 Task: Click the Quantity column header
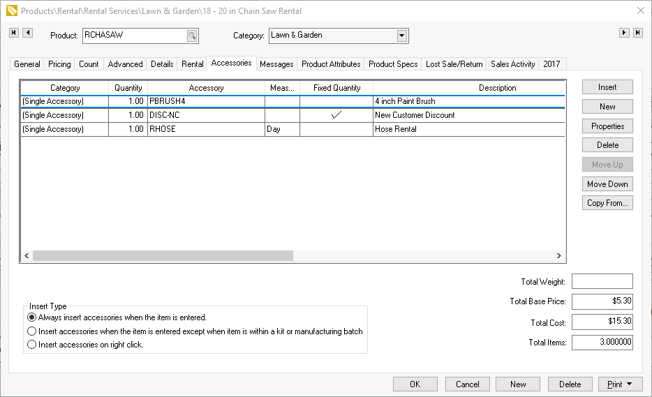click(x=128, y=88)
